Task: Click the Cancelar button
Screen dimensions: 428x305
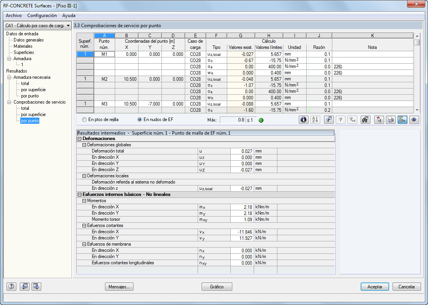Action: click(x=407, y=286)
